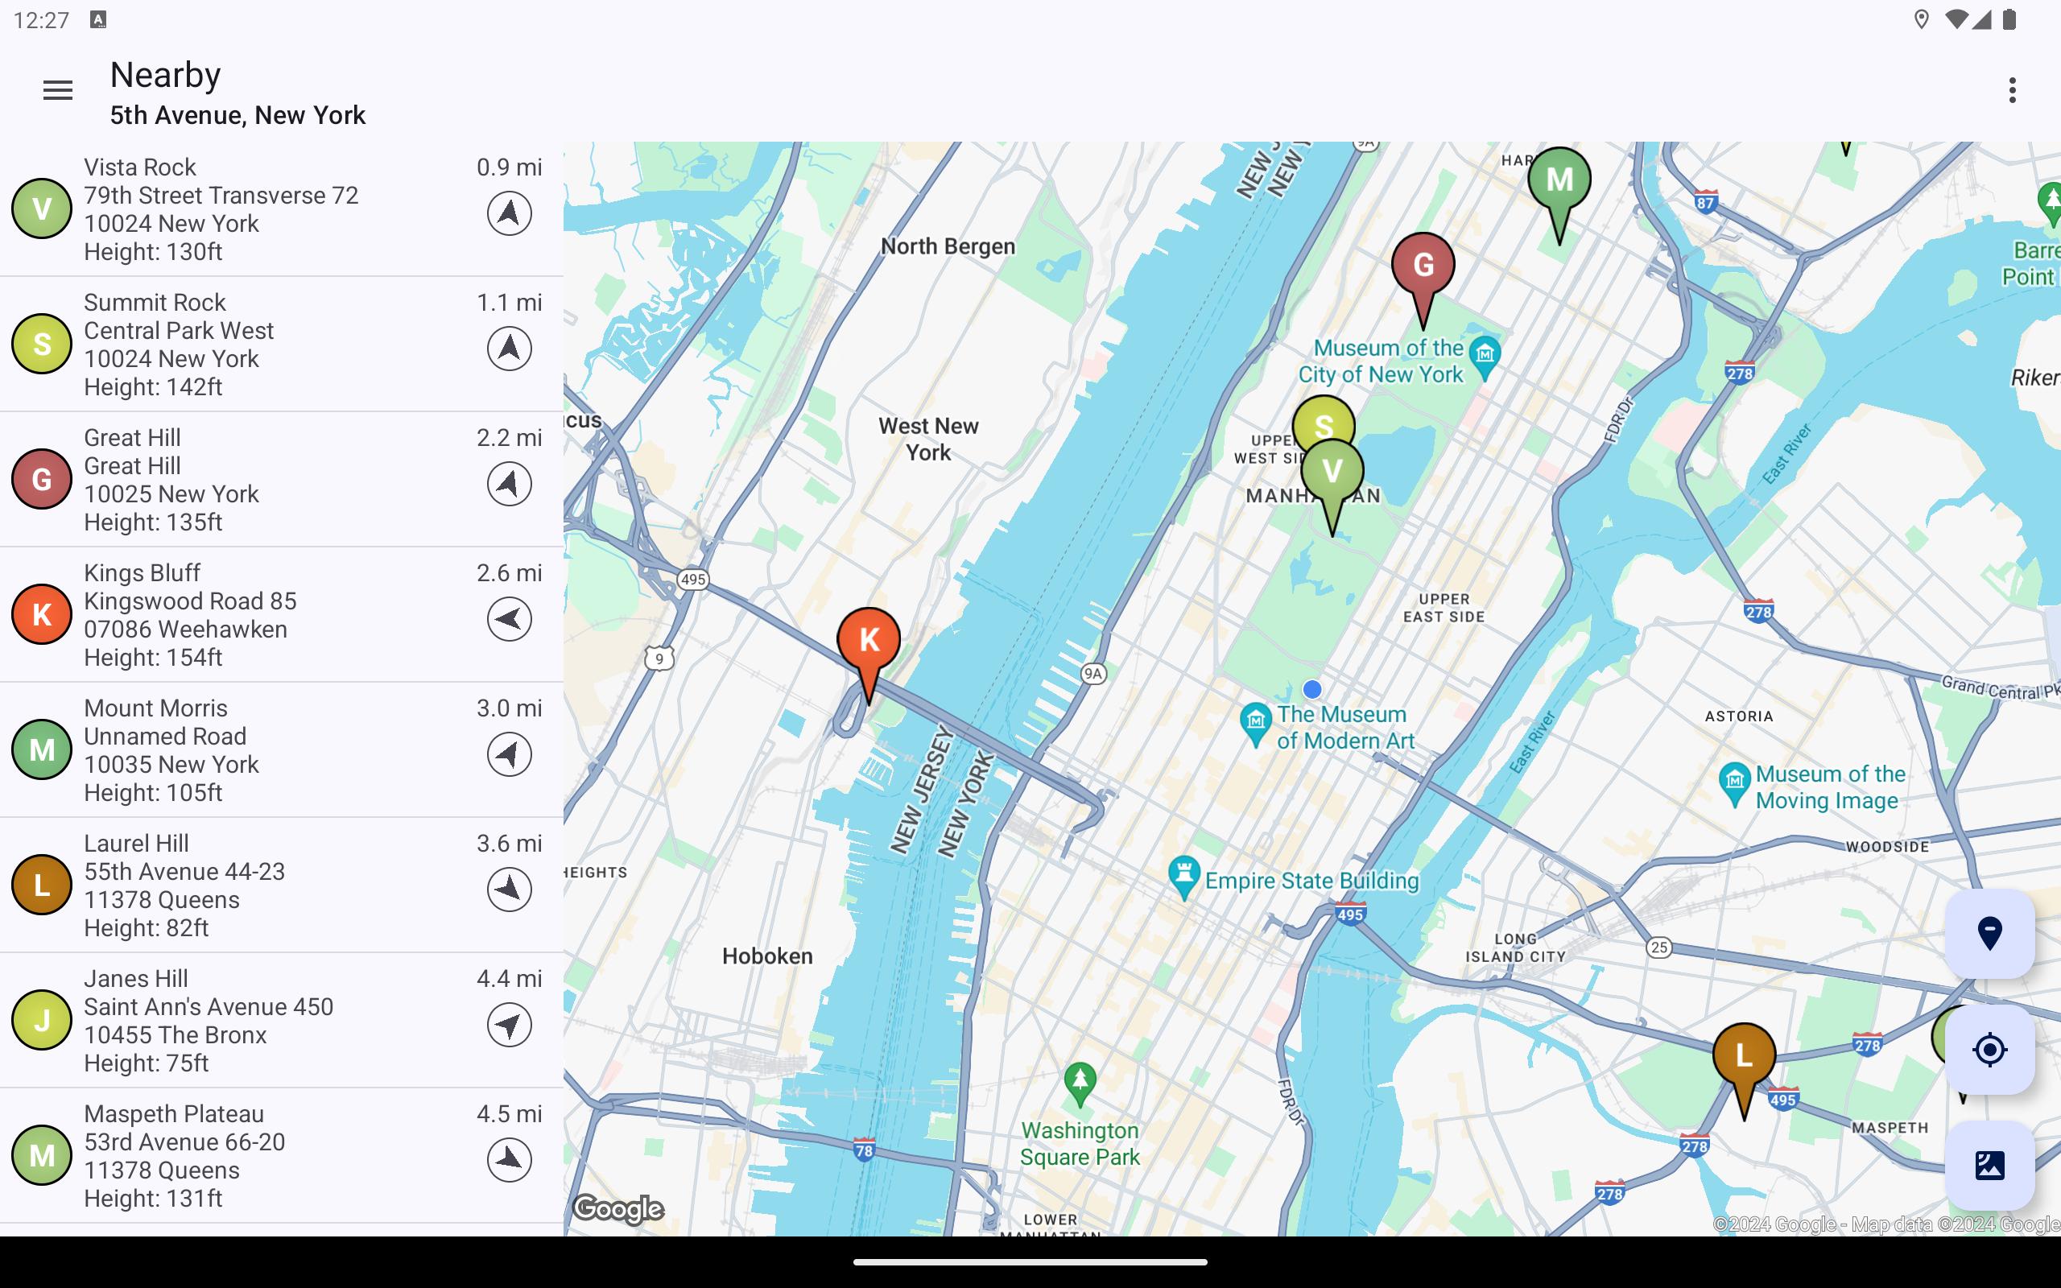The height and width of the screenshot is (1288, 2061).
Task: Open the Janes Hill list entry
Action: (281, 1021)
